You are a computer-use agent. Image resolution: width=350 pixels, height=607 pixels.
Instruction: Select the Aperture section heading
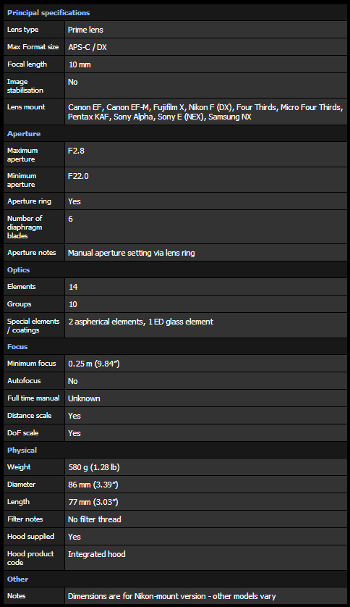pos(24,133)
